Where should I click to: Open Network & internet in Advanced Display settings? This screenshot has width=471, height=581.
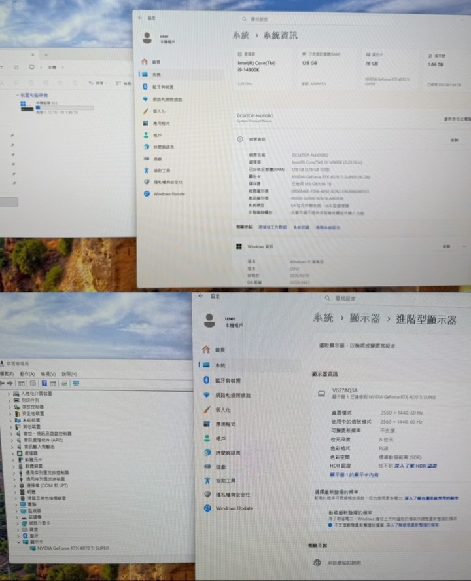pyautogui.click(x=227, y=395)
